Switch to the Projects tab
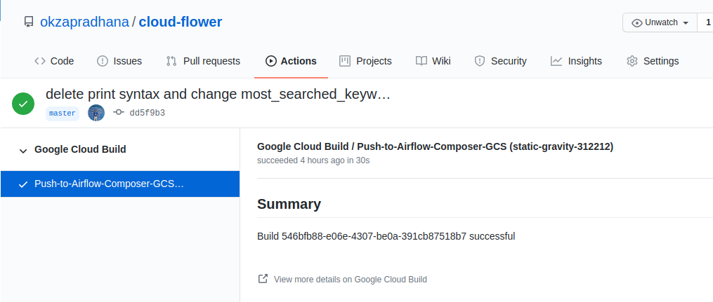713x302 pixels. click(365, 61)
